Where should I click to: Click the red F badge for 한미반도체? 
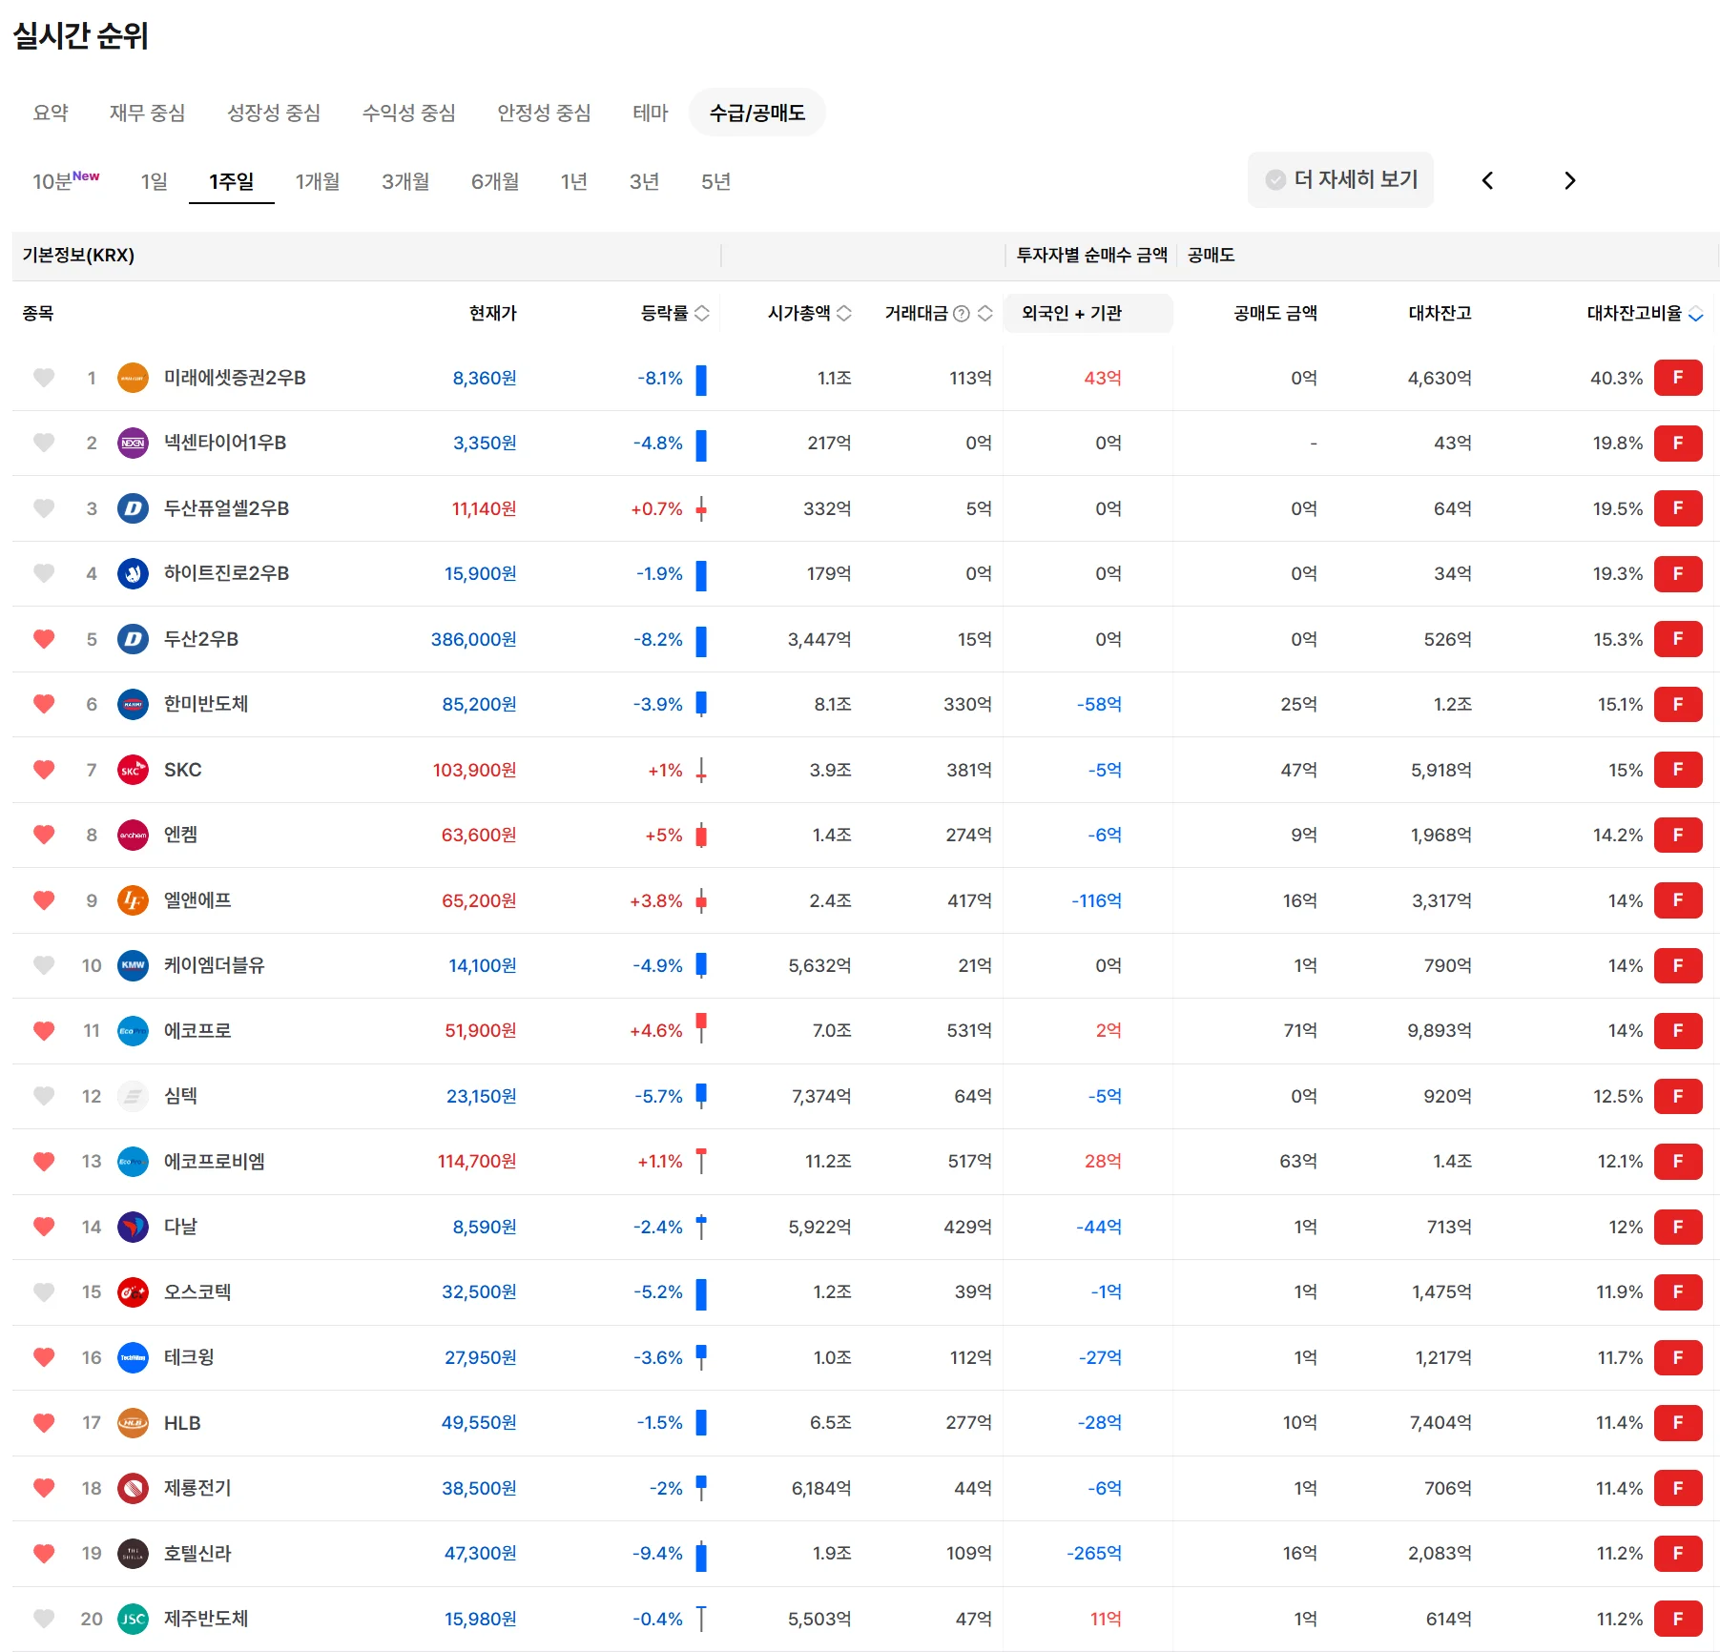coord(1678,704)
